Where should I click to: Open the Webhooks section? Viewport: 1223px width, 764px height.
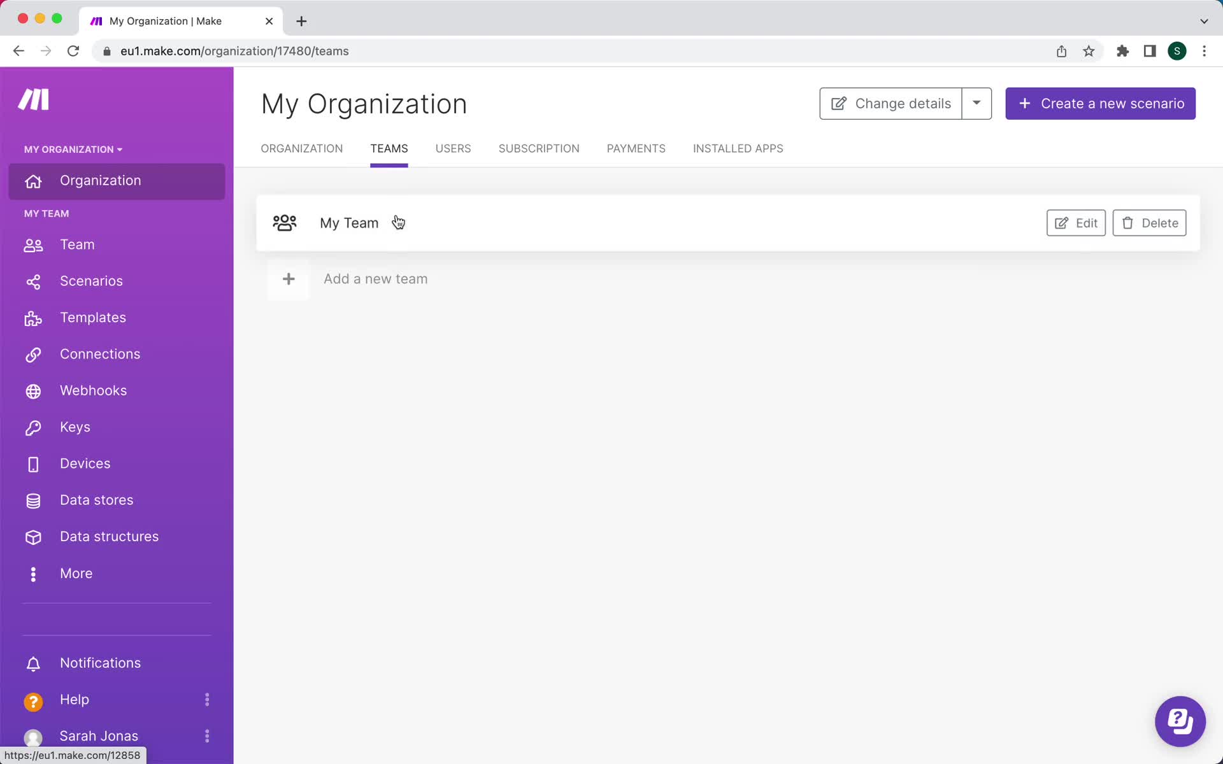tap(92, 390)
